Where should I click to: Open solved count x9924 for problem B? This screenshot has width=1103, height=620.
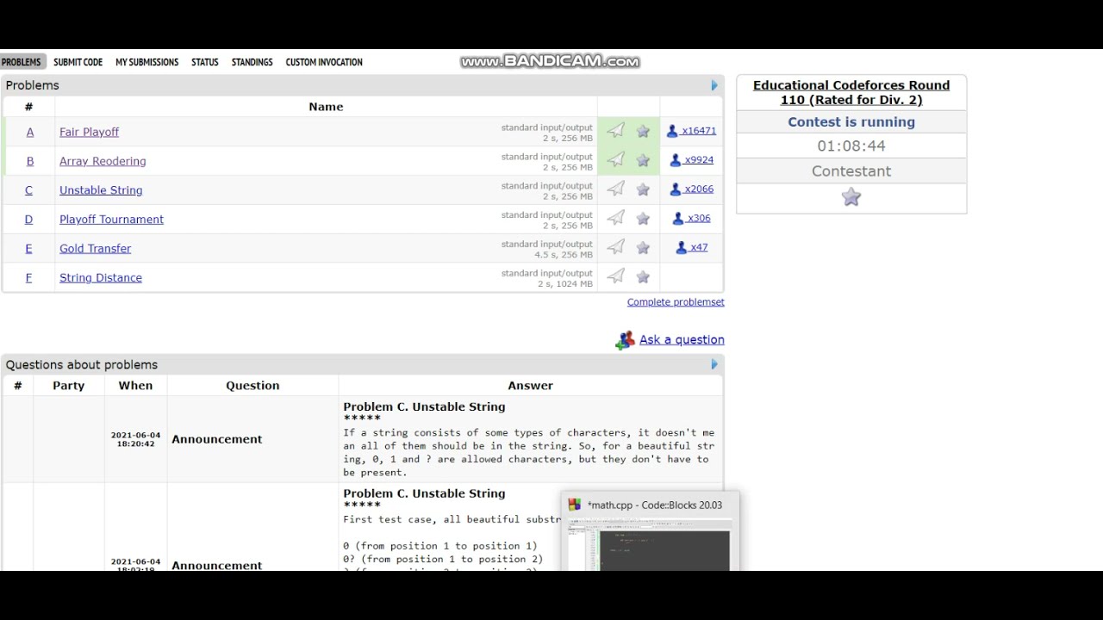pos(691,160)
